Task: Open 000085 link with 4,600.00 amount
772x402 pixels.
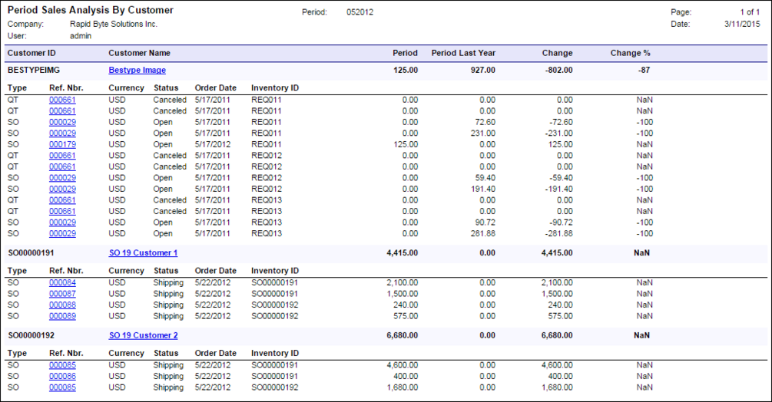Action: click(62, 366)
